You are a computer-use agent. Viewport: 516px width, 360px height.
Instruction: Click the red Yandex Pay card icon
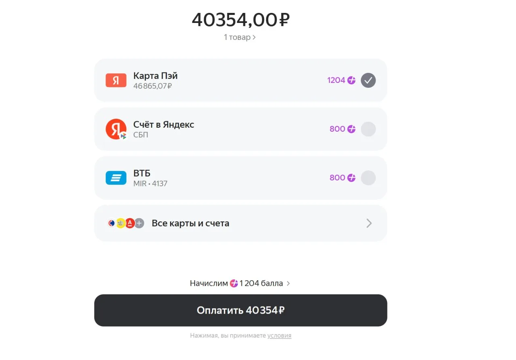tap(116, 80)
